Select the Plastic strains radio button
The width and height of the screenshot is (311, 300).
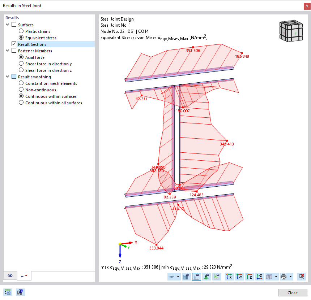click(21, 31)
